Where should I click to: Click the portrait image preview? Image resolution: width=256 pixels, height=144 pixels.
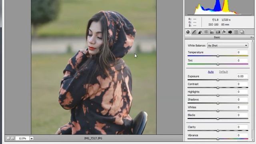point(94,67)
